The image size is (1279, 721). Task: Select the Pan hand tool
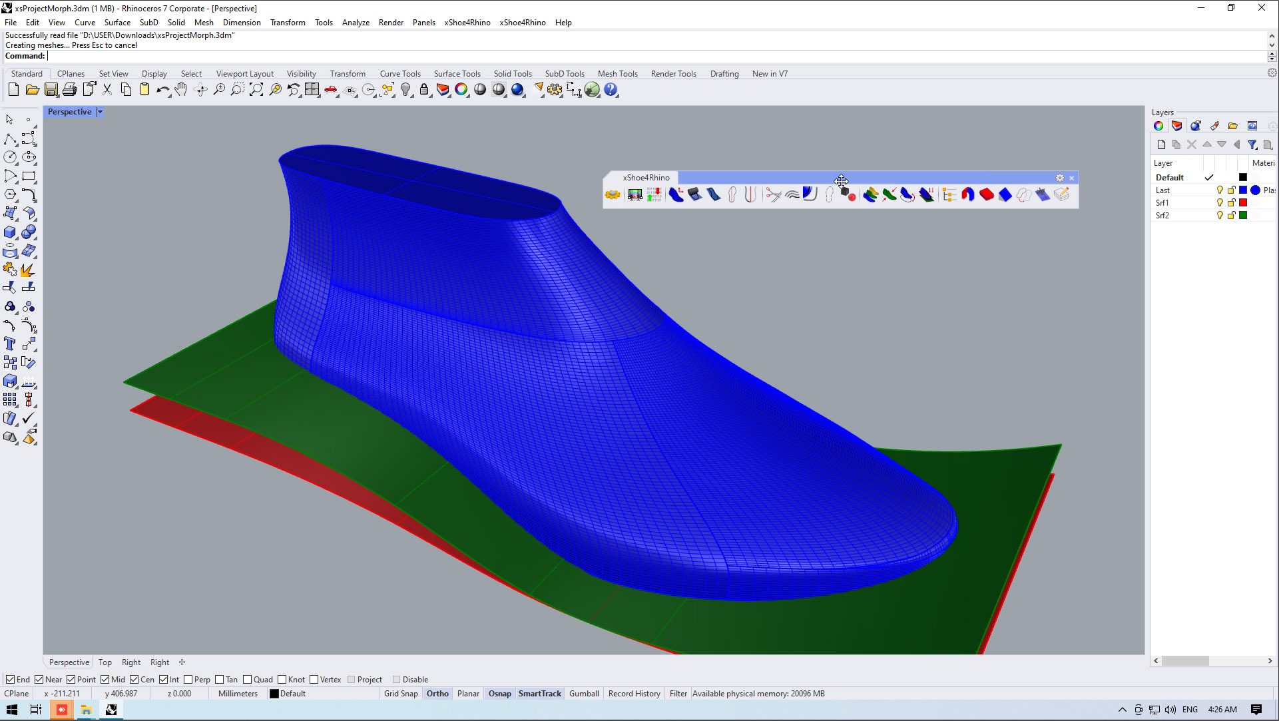pos(181,90)
